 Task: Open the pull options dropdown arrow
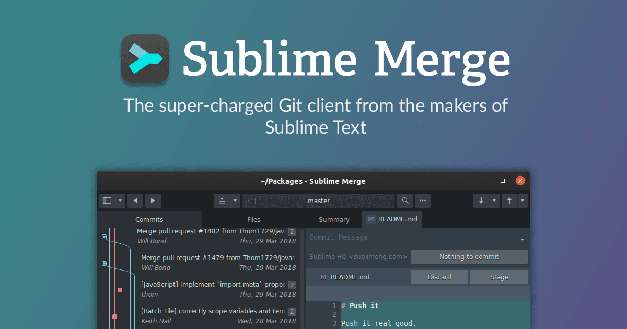(494, 201)
